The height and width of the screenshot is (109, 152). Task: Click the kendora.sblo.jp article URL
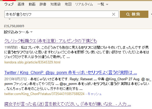pyautogui.click(x=32, y=62)
